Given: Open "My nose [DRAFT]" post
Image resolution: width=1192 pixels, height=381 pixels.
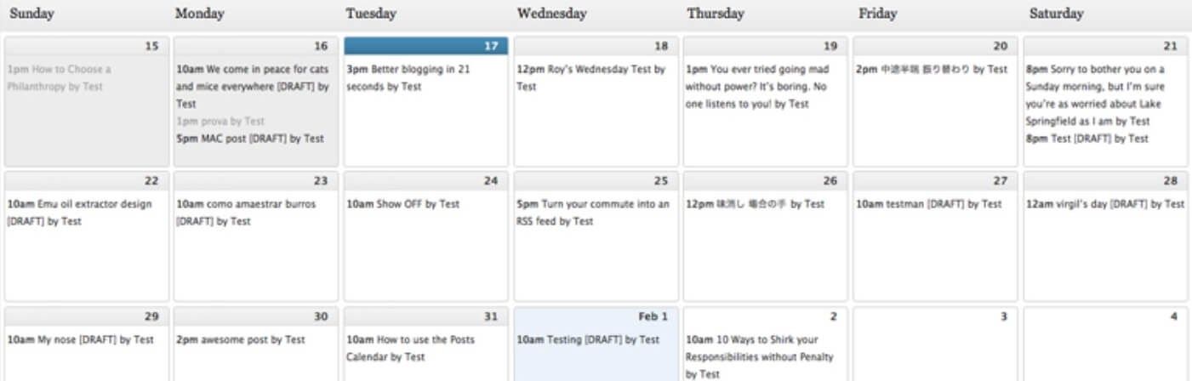Looking at the screenshot, I should [81, 339].
